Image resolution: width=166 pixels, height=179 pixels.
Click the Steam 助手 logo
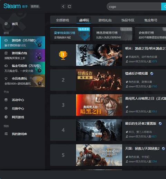click(x=16, y=6)
